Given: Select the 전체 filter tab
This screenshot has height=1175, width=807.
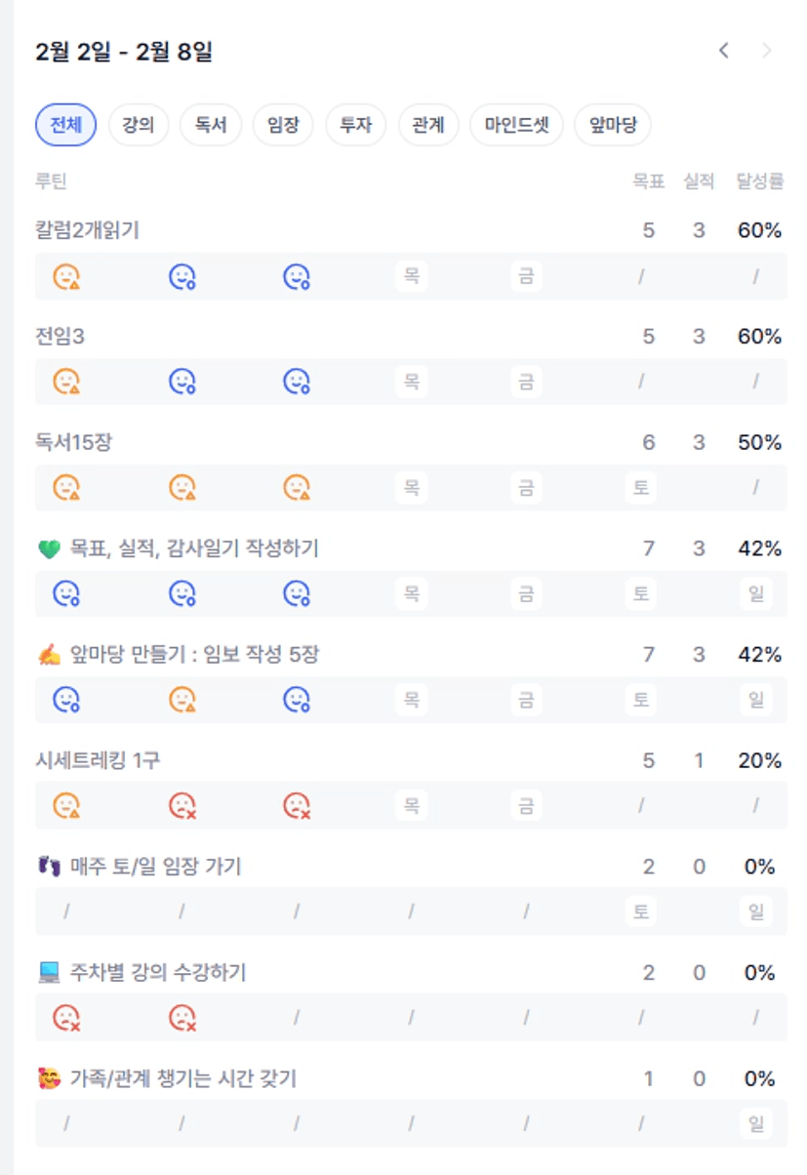Looking at the screenshot, I should pos(65,125).
